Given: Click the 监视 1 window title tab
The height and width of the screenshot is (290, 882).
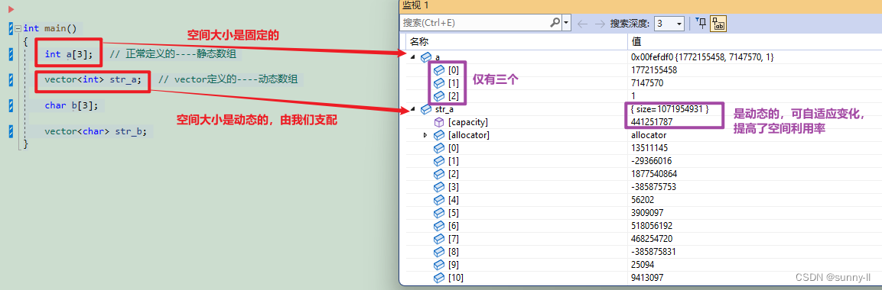Looking at the screenshot, I should (415, 5).
